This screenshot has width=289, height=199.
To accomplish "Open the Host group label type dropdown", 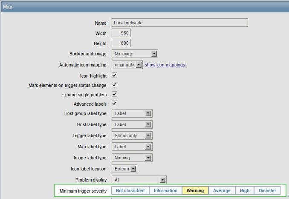I will tap(132, 114).
